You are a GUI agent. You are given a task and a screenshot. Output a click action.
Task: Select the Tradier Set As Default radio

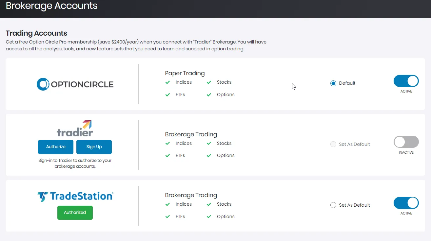(333, 144)
